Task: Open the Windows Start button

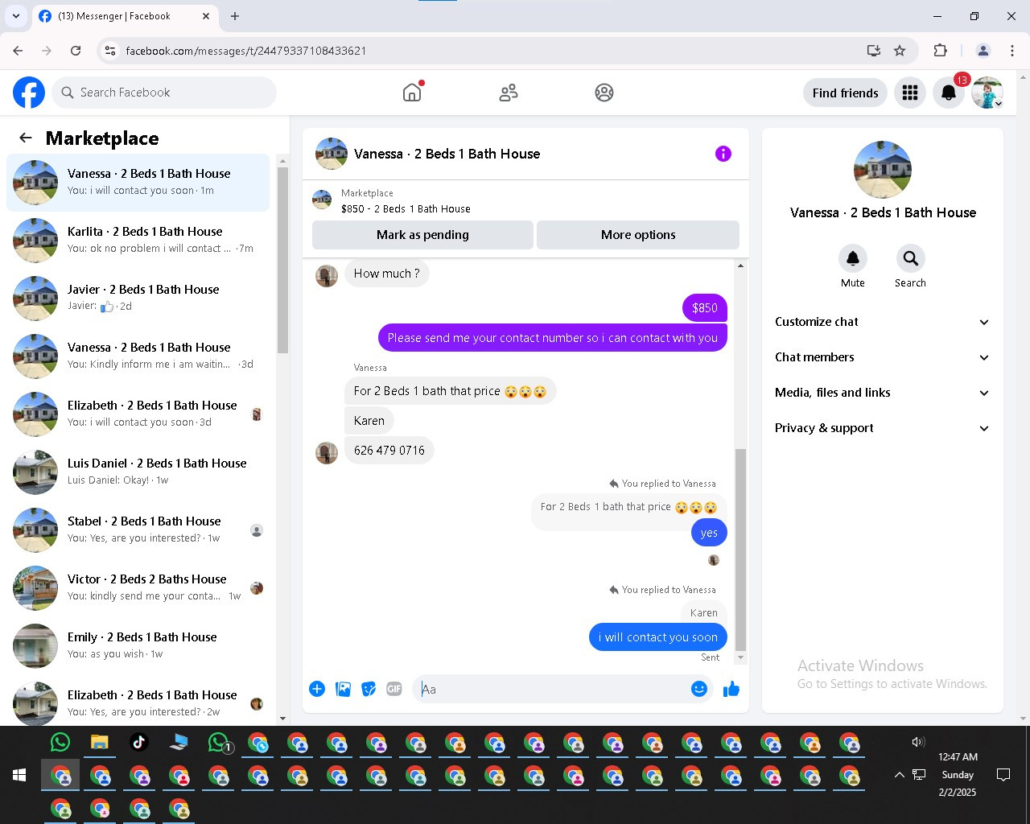Action: coord(19,776)
